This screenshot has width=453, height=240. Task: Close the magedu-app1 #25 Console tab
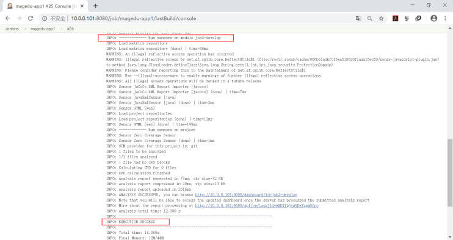[82, 5]
